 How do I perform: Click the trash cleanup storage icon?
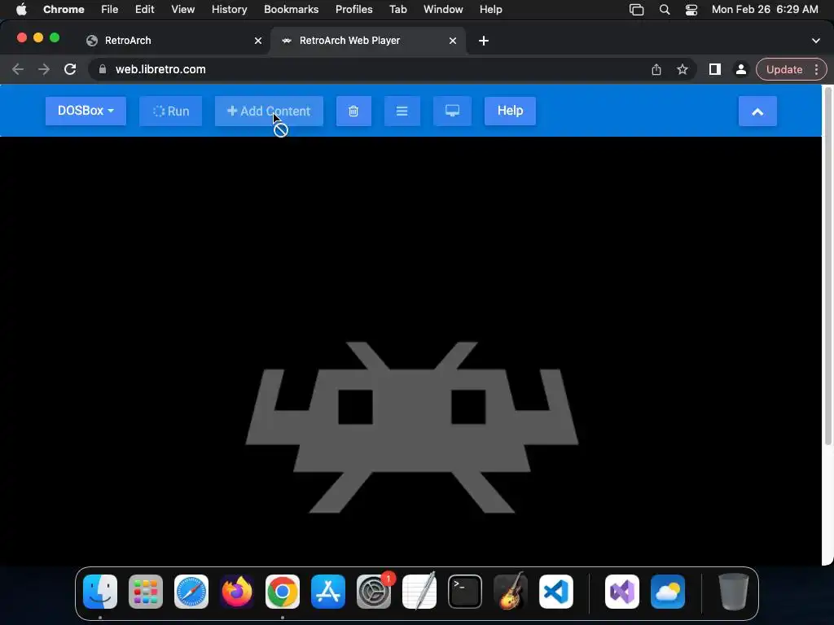point(353,111)
